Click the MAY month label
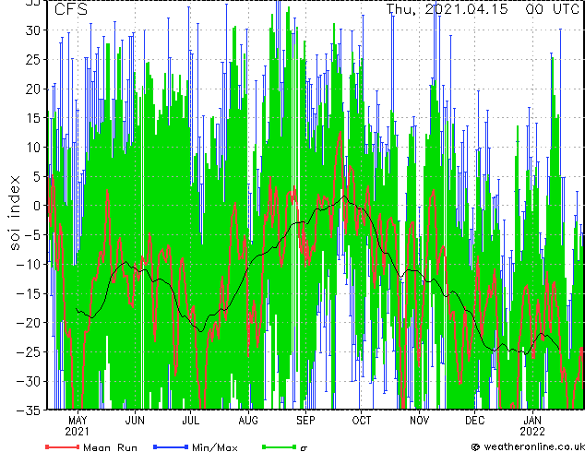Viewport: 585px width, 452px height. (x=78, y=421)
